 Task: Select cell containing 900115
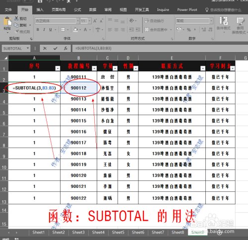click(x=78, y=120)
